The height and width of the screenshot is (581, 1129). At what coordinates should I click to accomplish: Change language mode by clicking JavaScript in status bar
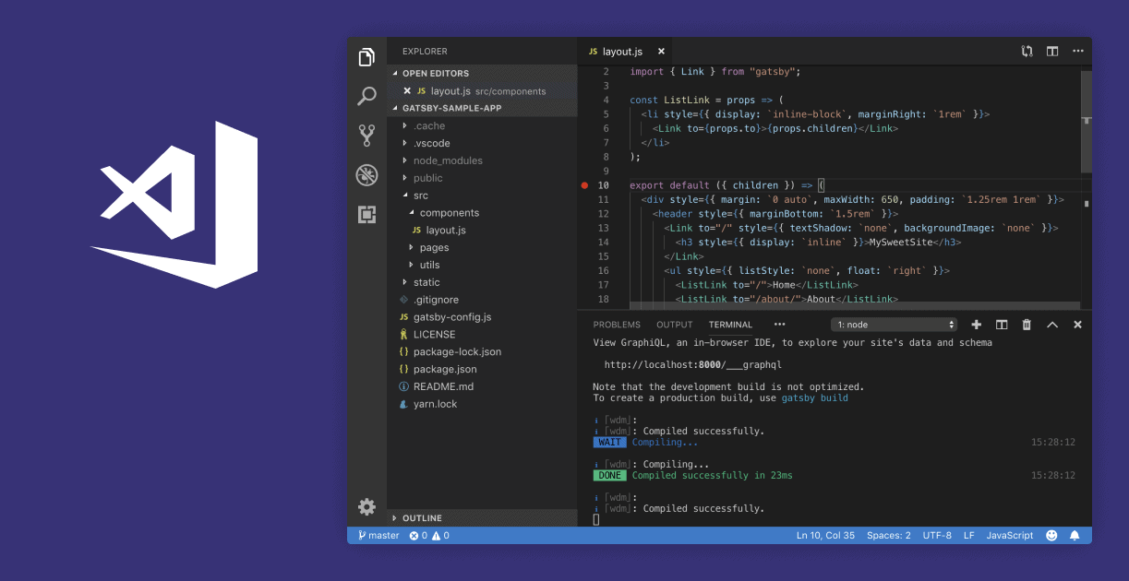(x=1009, y=535)
